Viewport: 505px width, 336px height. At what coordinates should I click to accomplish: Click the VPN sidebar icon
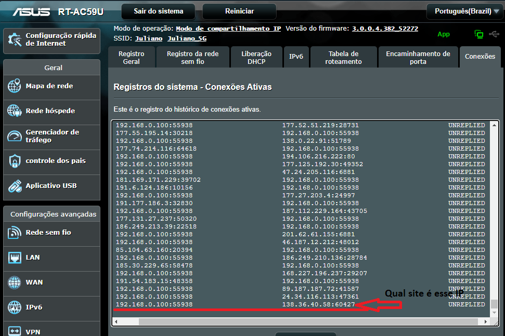pos(15,331)
